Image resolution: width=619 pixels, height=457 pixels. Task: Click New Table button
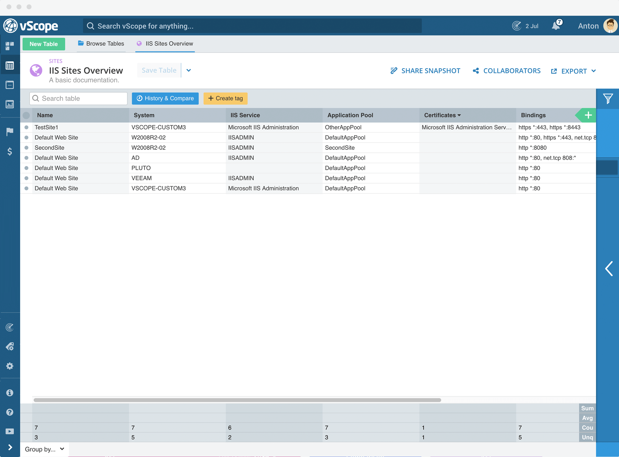click(x=44, y=44)
